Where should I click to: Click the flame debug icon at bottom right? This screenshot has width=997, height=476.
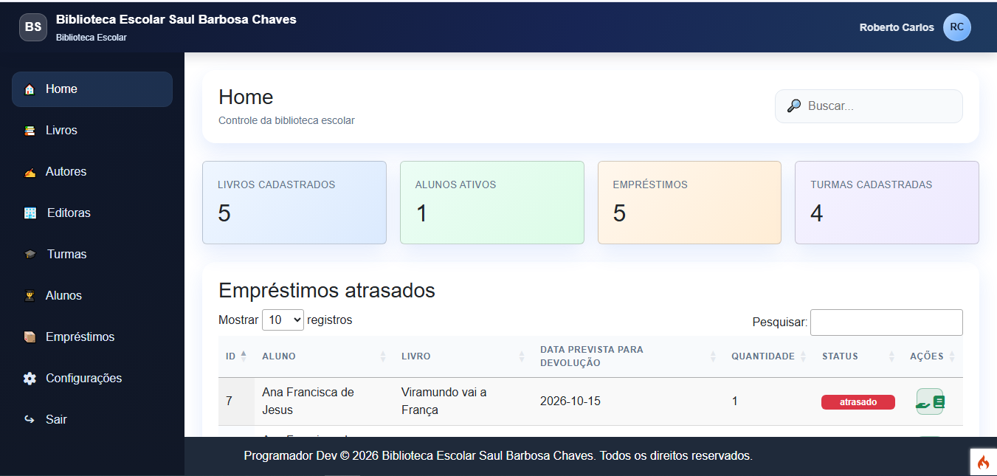(x=983, y=462)
